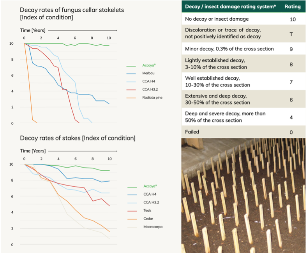Select the Macrocarpa legend label
The width and height of the screenshot is (307, 254).
(x=153, y=227)
